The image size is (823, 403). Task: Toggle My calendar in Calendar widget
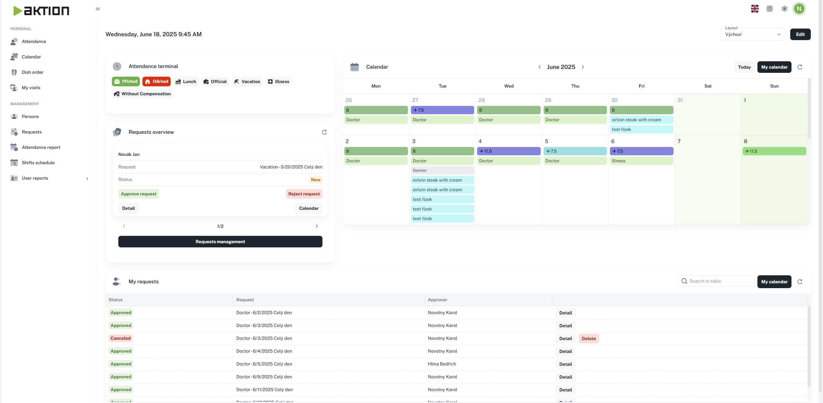tap(774, 67)
